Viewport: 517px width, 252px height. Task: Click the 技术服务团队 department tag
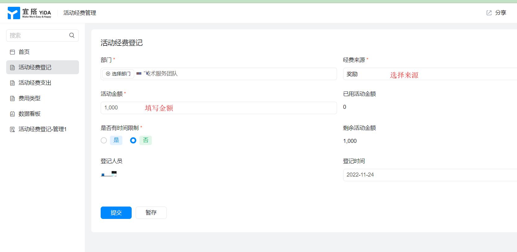point(157,74)
